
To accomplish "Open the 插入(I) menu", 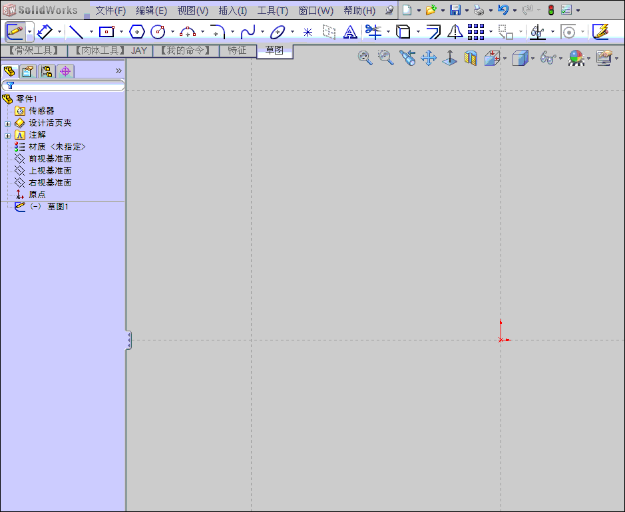I will tap(233, 11).
